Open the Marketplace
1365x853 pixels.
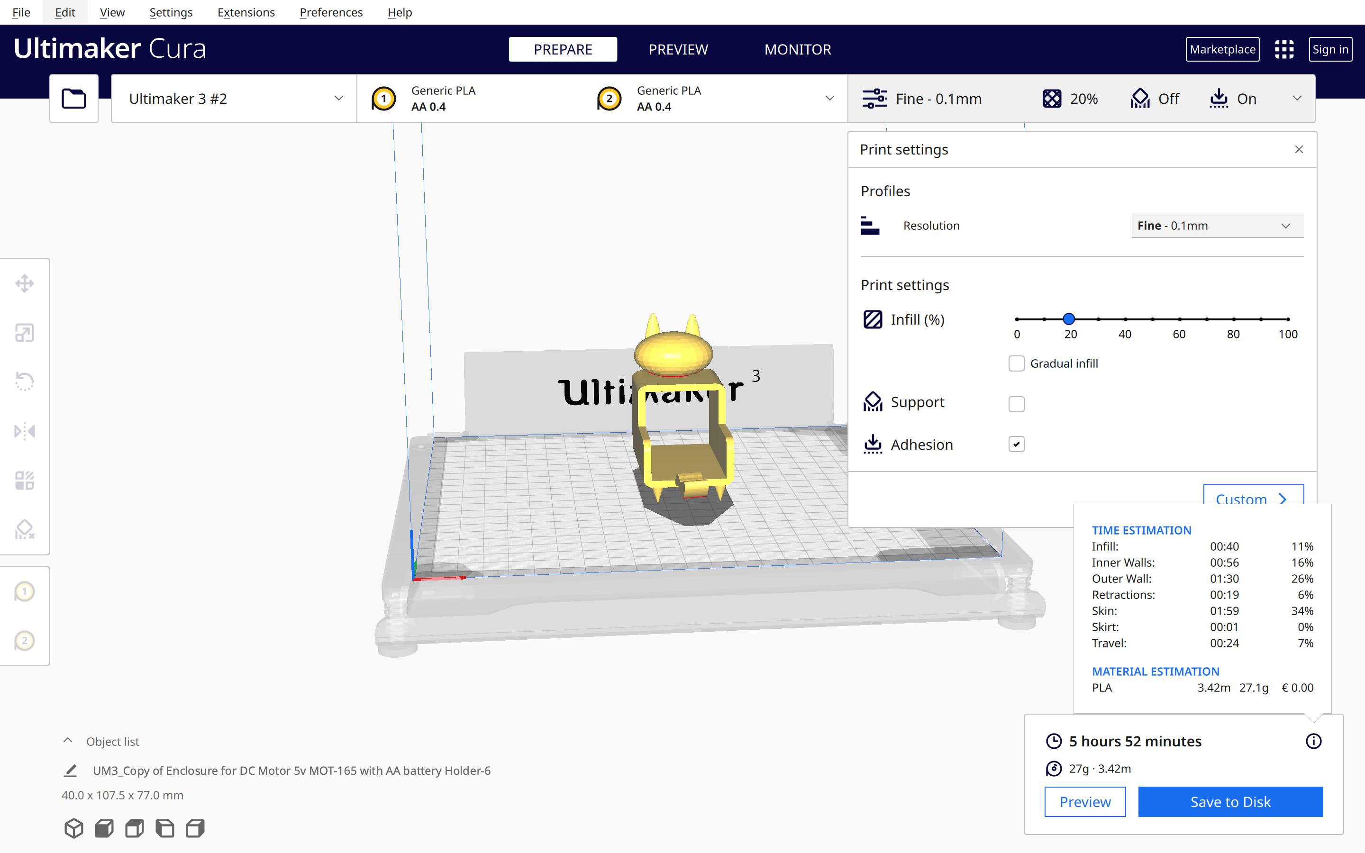(x=1222, y=49)
